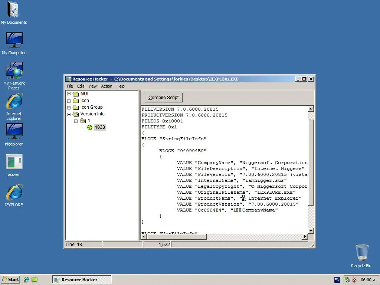Select the Internet Explorer desktop shortcut

pos(14,107)
